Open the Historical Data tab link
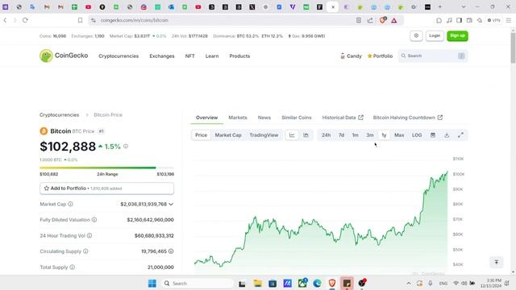Viewport: 516px width, 290px height. 343,118
